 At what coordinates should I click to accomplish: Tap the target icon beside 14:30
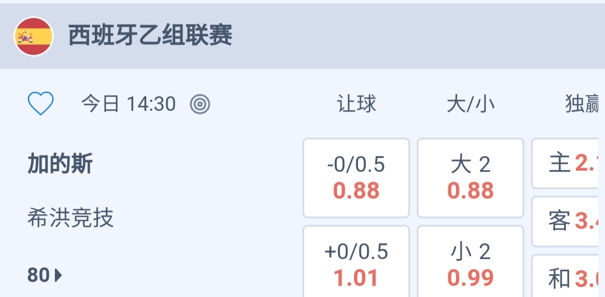click(200, 104)
